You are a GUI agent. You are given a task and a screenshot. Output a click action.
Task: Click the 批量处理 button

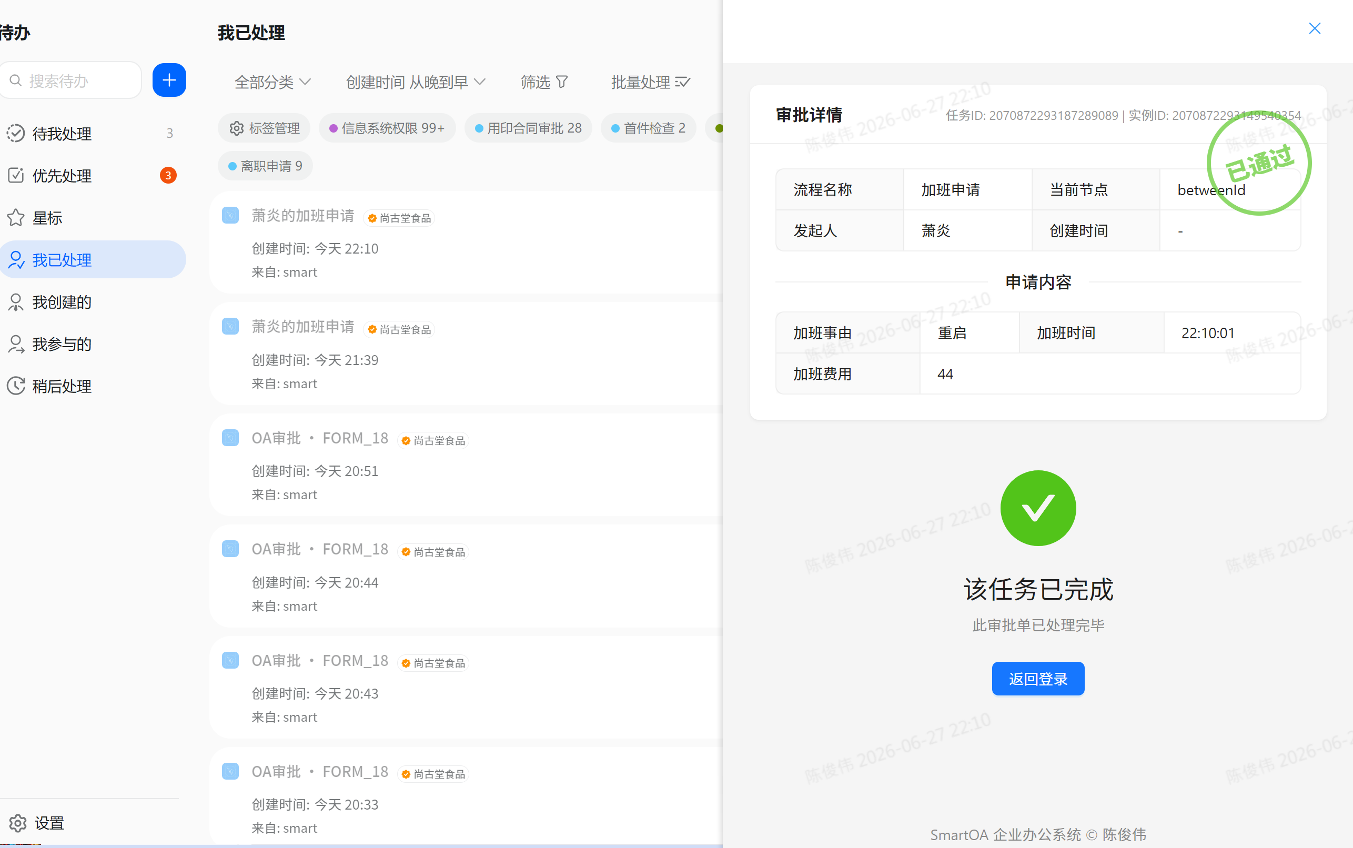coord(650,82)
